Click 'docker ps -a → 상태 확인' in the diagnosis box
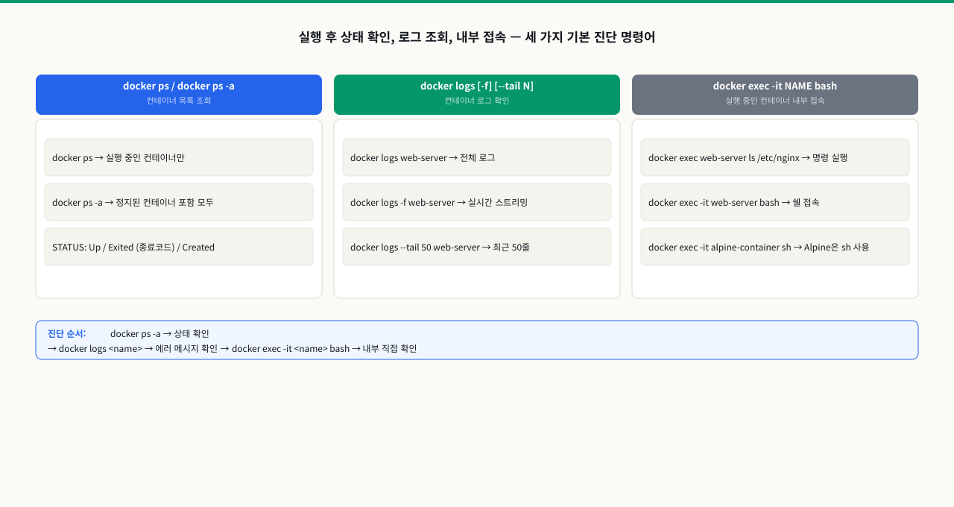 [159, 333]
